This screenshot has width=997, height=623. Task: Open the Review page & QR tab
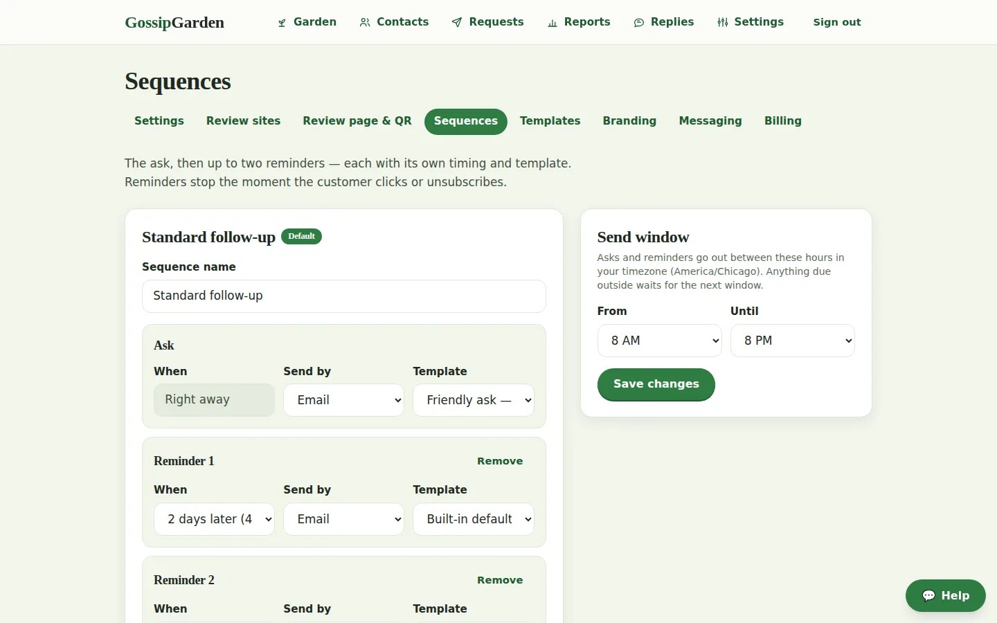pyautogui.click(x=357, y=121)
